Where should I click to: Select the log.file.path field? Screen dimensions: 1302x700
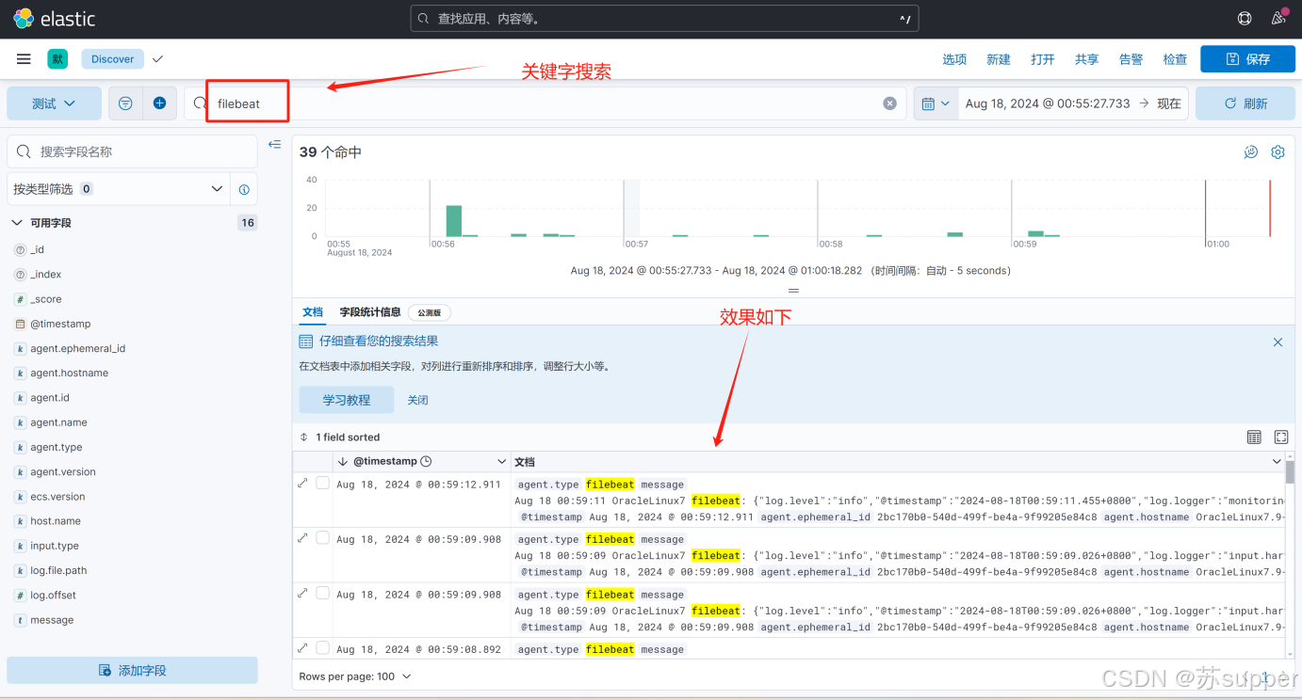pos(58,571)
